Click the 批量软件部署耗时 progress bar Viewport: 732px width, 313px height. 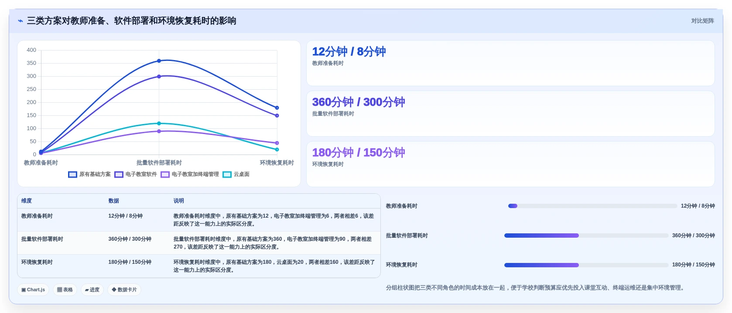tap(586, 236)
